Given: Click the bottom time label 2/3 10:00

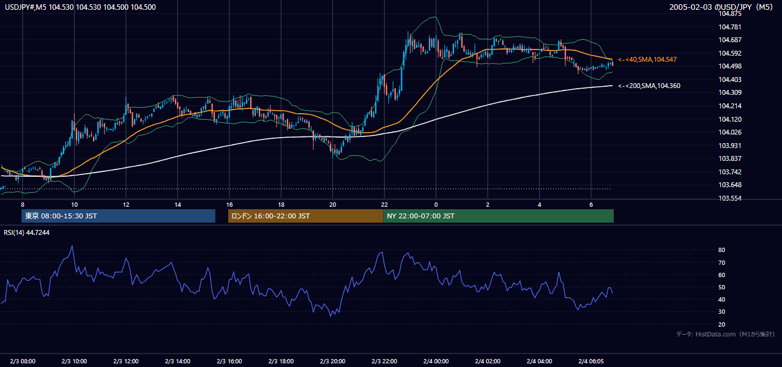Looking at the screenshot, I should (x=75, y=361).
